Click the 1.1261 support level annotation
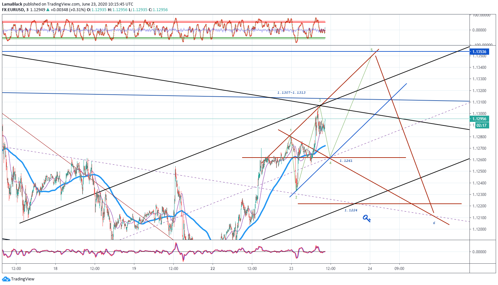The image size is (498, 285). pyautogui.click(x=346, y=161)
